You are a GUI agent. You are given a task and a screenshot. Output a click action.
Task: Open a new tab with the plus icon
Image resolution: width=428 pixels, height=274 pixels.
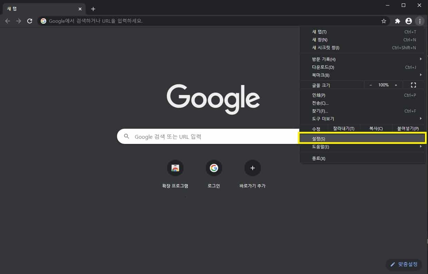(93, 9)
